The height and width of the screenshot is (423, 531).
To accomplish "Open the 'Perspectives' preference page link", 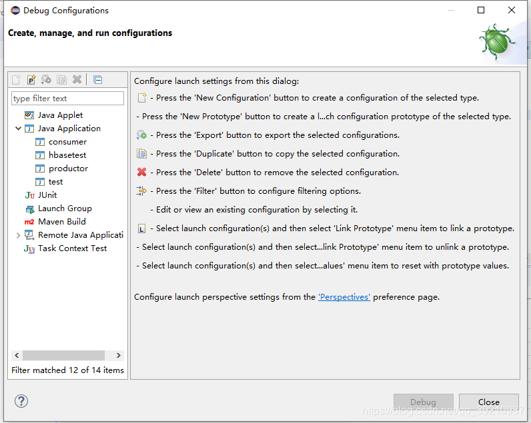I will tap(344, 297).
